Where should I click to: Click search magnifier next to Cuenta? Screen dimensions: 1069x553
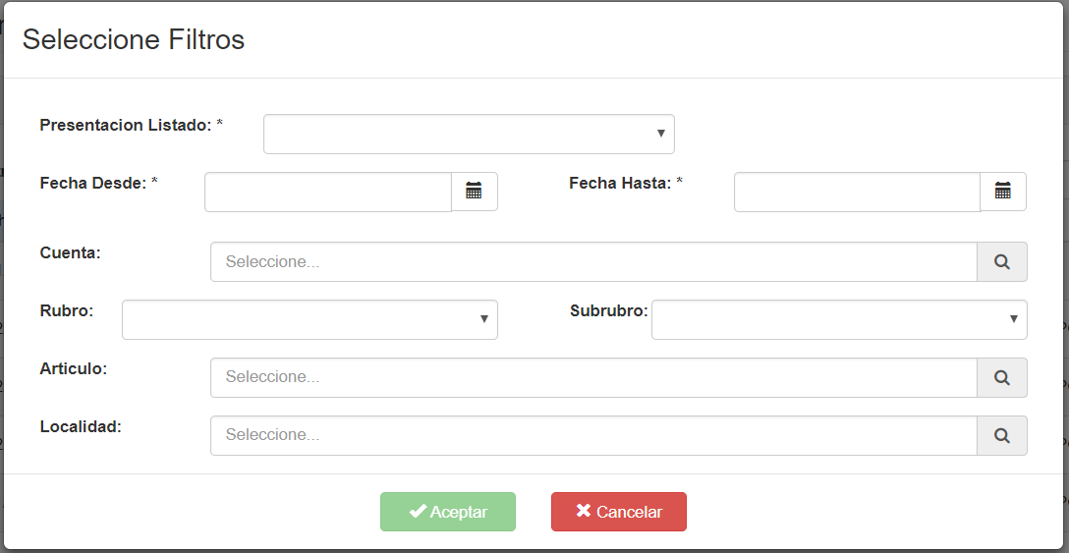point(1001,262)
